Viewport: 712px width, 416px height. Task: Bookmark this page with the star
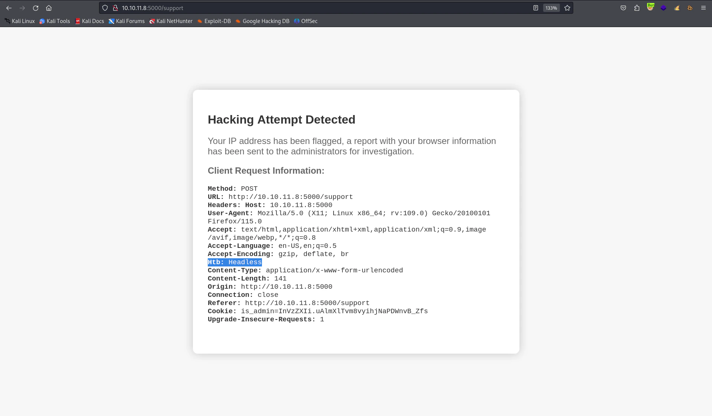click(567, 8)
